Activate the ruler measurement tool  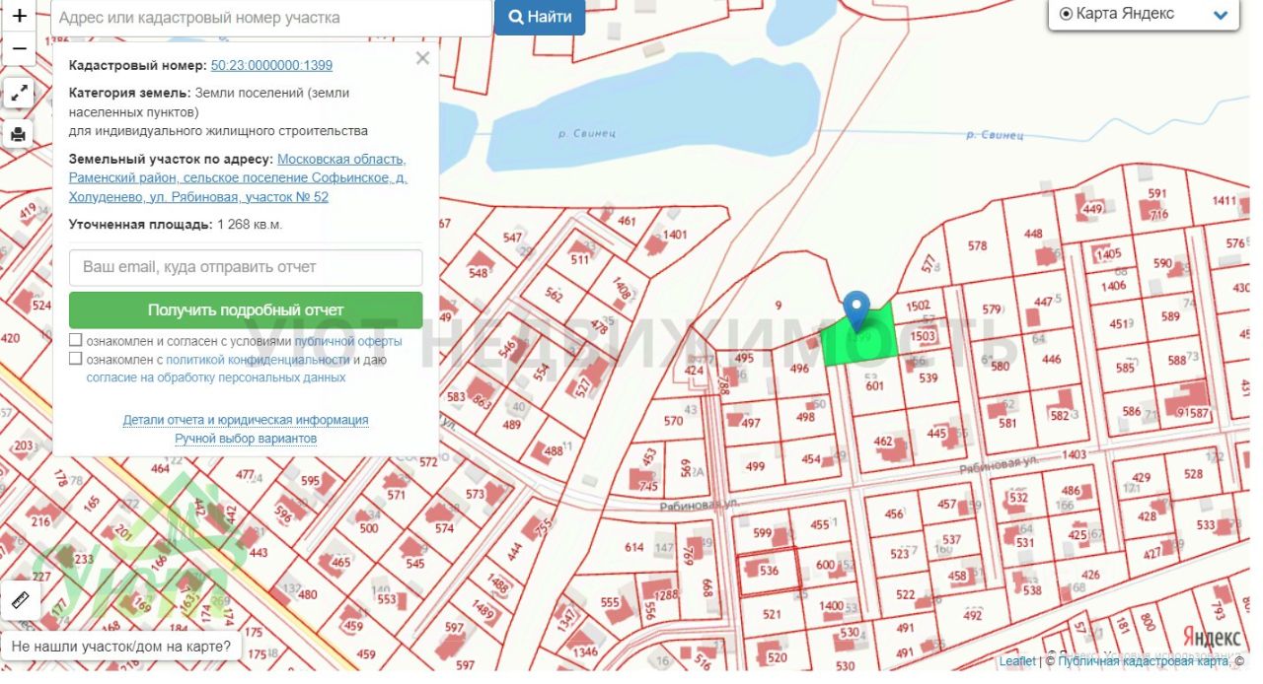(x=21, y=598)
